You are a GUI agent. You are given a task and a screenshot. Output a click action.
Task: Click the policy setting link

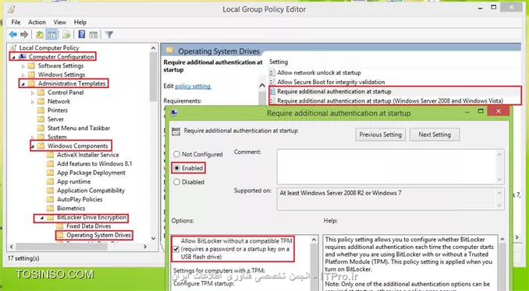click(x=193, y=86)
